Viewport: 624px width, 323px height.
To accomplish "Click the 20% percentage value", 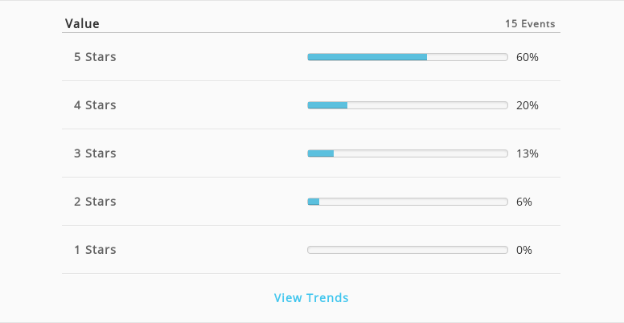I will pos(528,105).
